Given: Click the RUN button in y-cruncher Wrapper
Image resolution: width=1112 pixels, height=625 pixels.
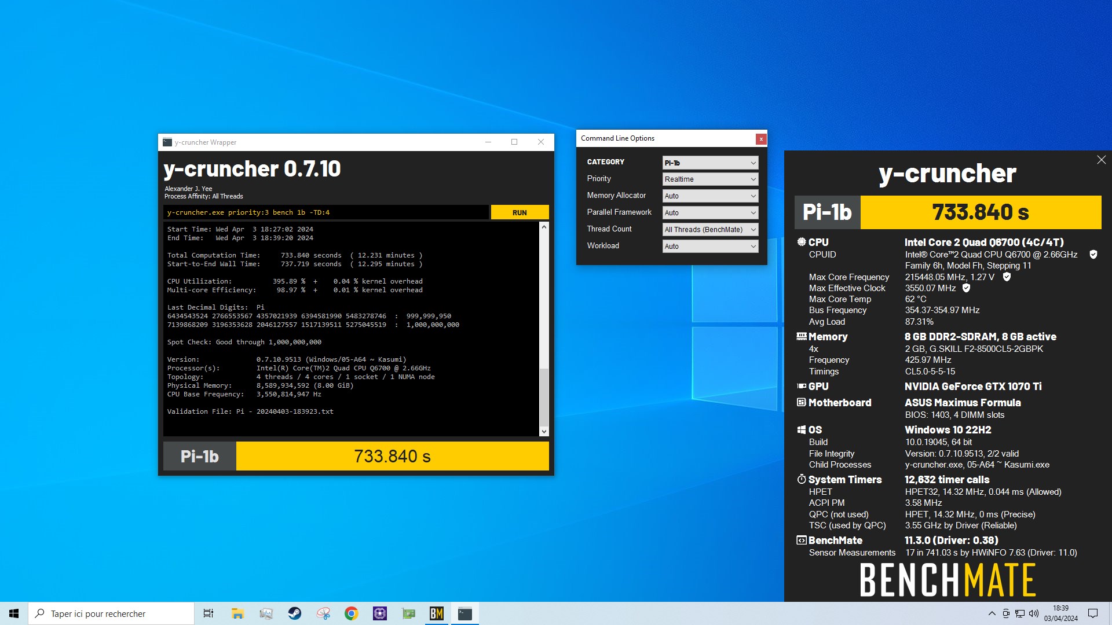Looking at the screenshot, I should click(520, 212).
